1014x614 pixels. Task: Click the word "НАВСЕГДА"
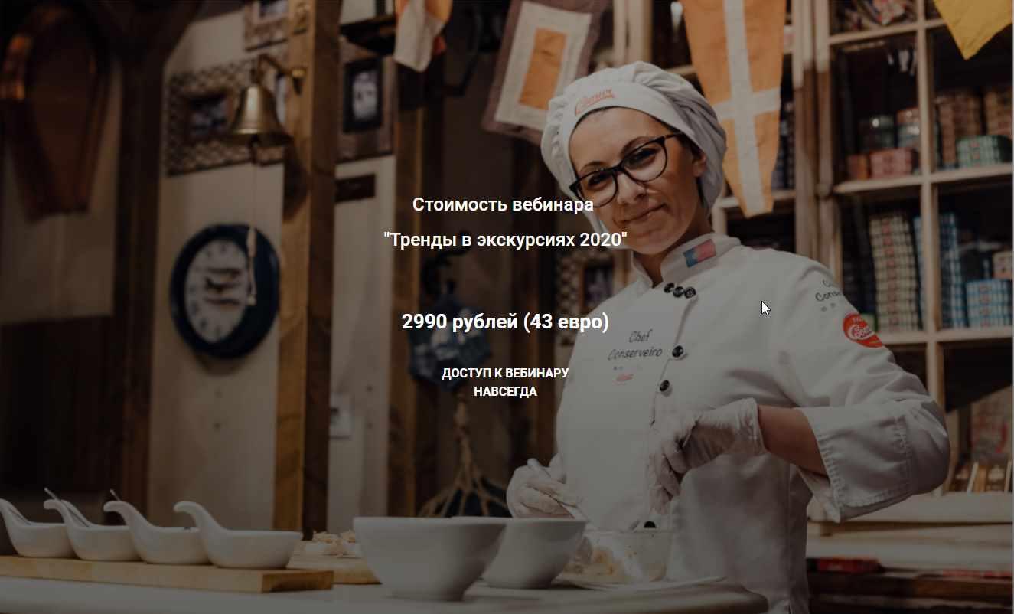[x=505, y=391]
